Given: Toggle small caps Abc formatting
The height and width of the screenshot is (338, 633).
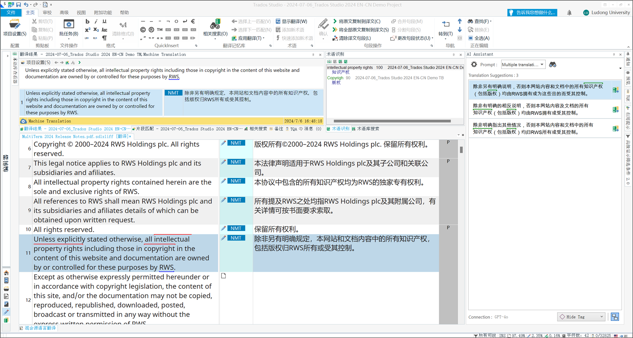Looking at the screenshot, I should point(104,30).
